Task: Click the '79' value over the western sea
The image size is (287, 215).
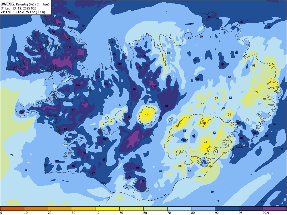Action: click(x=12, y=155)
